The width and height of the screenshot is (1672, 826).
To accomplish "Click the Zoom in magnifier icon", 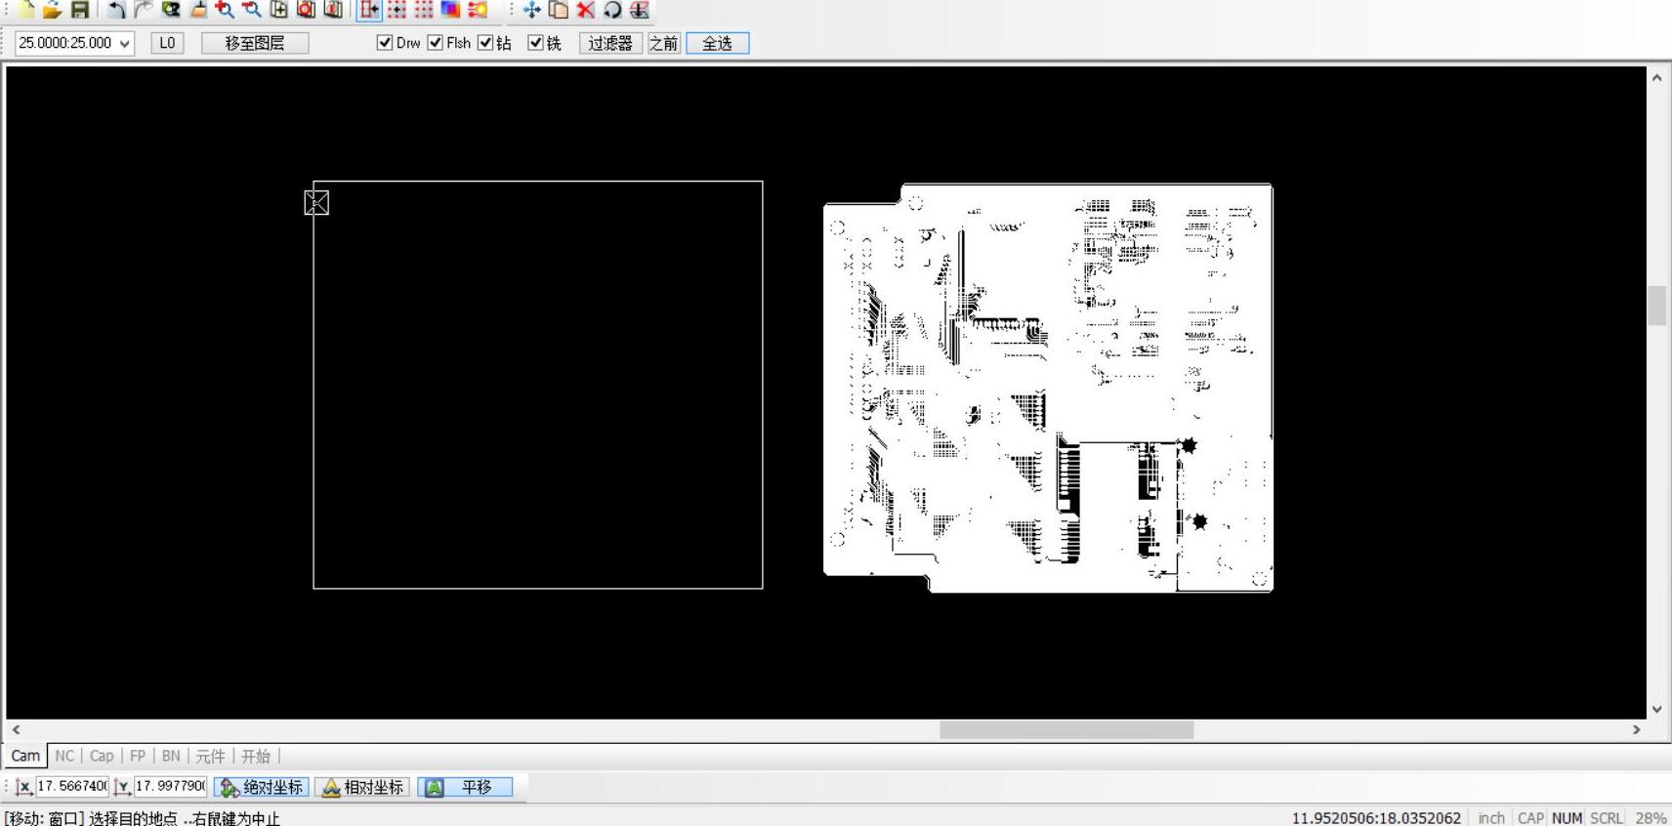I will (x=225, y=10).
